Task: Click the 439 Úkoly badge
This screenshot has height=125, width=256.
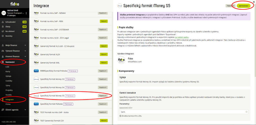Action: pos(24,27)
